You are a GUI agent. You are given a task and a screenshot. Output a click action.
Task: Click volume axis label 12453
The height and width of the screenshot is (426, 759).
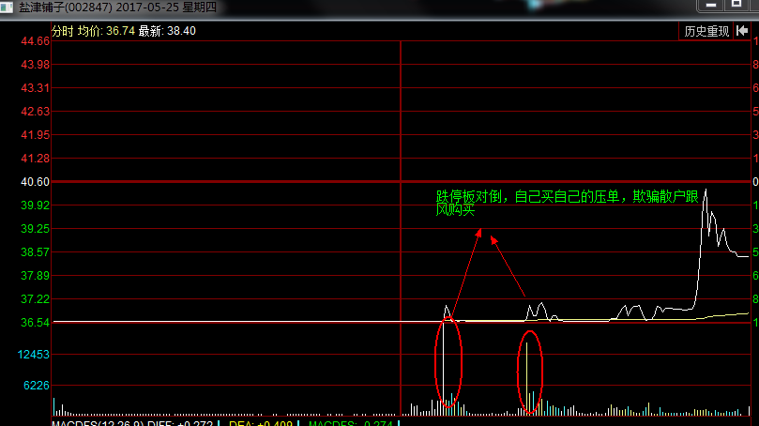[34, 355]
